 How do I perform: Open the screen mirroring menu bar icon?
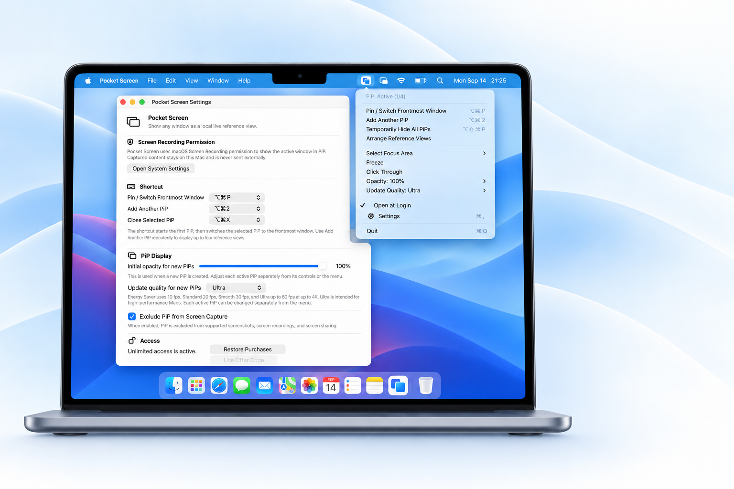click(x=383, y=81)
